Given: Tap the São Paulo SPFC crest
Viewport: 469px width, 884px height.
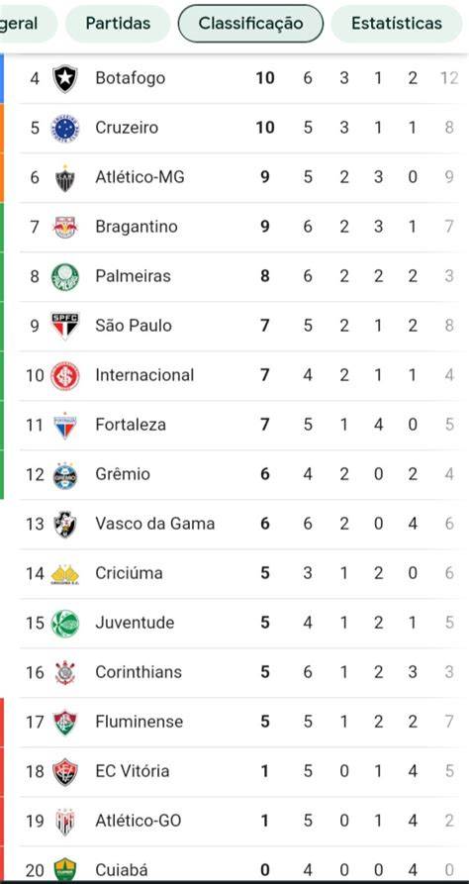Looking at the screenshot, I should pos(65,326).
